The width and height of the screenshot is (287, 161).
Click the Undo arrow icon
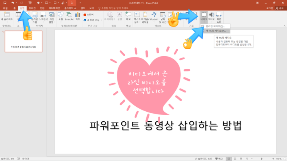coord(13,3)
